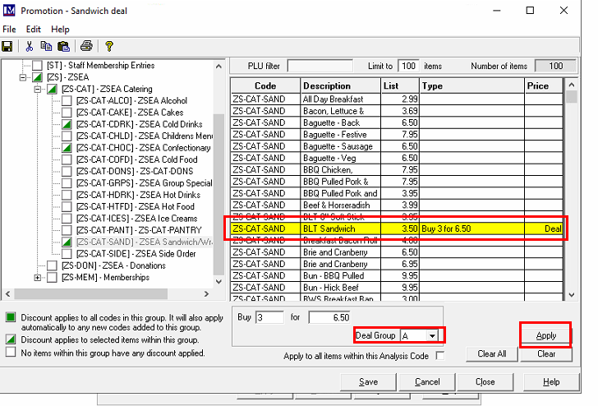Screen dimensions: 598x406
Task: Click the Copy toolbar icon
Action: pyautogui.click(x=46, y=47)
